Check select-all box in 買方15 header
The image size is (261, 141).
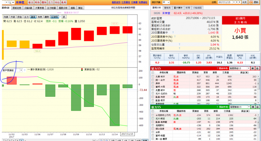point(153,72)
